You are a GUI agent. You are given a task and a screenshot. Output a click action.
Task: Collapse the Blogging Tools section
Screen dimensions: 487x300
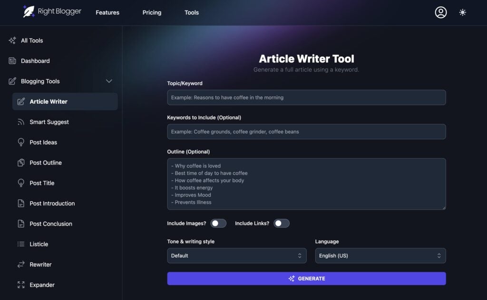click(109, 81)
